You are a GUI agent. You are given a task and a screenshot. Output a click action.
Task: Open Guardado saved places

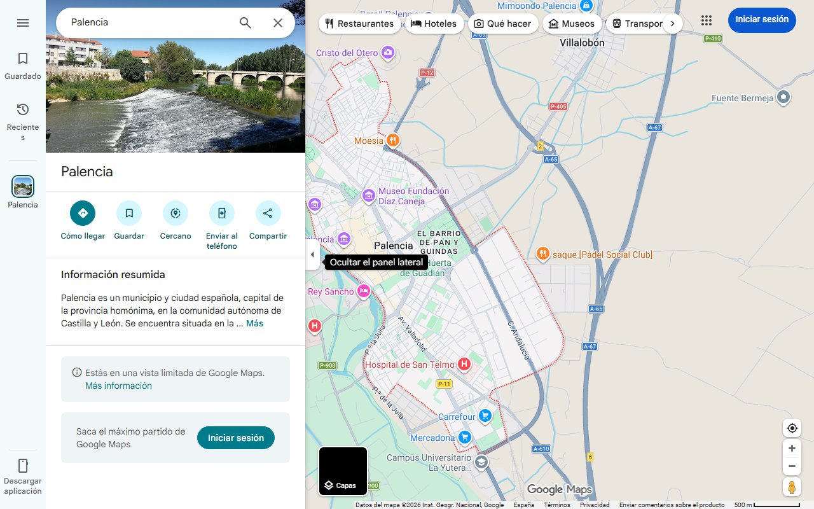click(23, 66)
